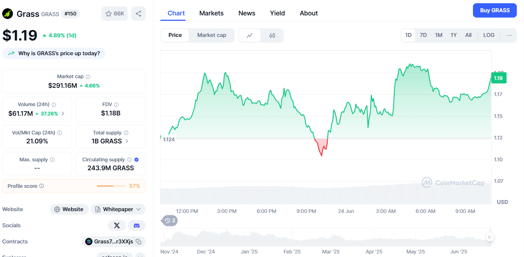Grab the timeline range slider handle

point(489,237)
